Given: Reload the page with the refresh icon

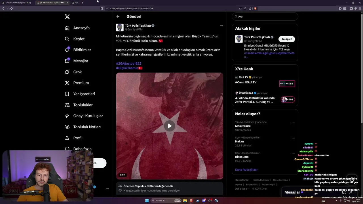Looking at the screenshot, I should tap(12, 8).
